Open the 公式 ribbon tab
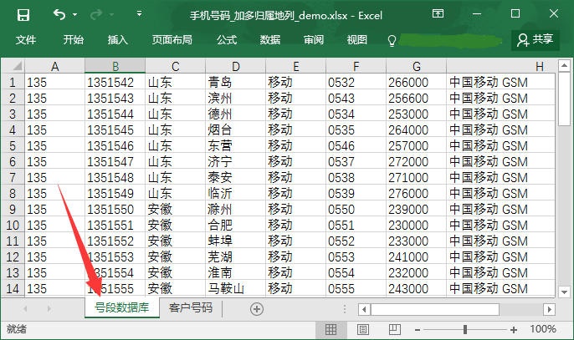Image resolution: width=574 pixels, height=340 pixels. click(227, 39)
